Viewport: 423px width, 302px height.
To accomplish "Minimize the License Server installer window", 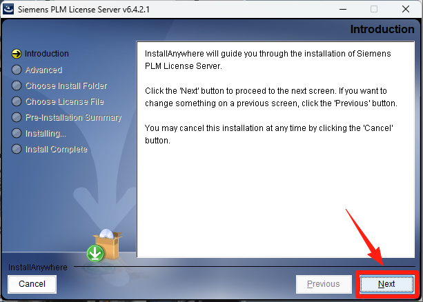I will [343, 9].
